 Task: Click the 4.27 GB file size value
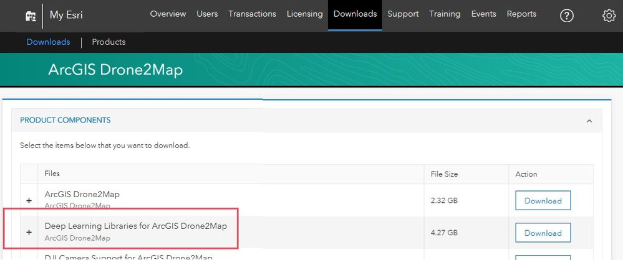click(x=444, y=233)
